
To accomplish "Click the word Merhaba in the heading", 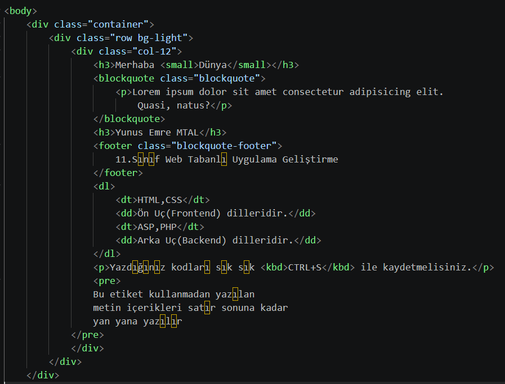I will point(135,65).
